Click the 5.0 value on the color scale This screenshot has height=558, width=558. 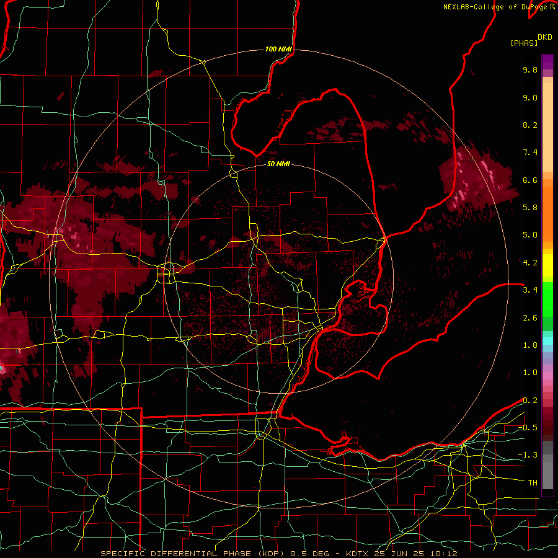click(x=530, y=235)
